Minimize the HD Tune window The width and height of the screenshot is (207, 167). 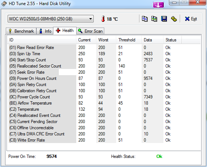click(x=174, y=3)
